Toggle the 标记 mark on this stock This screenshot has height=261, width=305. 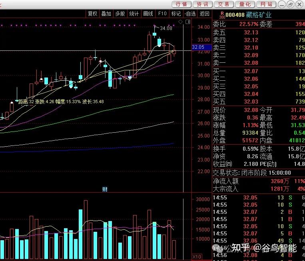tap(176, 14)
